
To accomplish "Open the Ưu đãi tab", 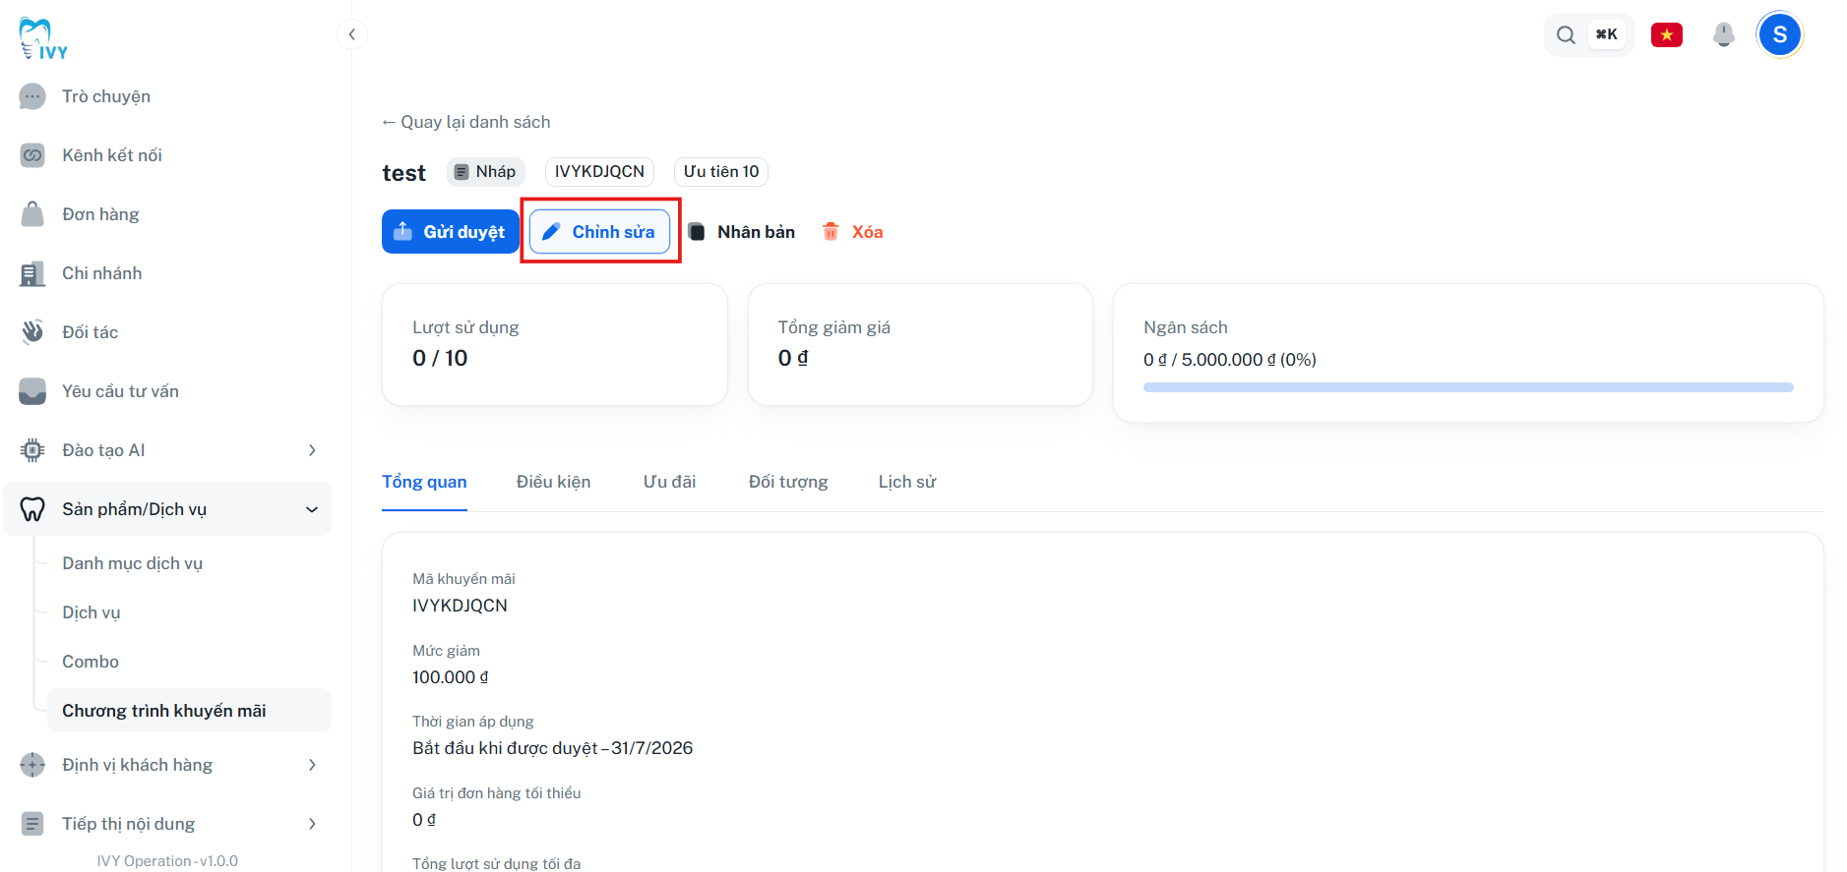I will click(669, 482).
